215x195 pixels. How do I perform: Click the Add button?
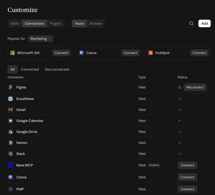(x=205, y=23)
